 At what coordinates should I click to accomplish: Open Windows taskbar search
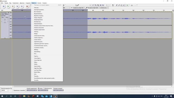click(7, 96)
